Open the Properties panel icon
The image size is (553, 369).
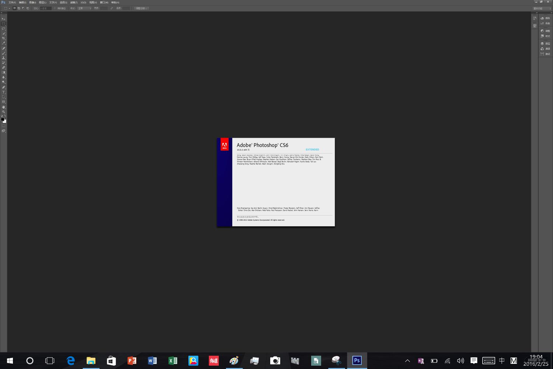(x=535, y=25)
